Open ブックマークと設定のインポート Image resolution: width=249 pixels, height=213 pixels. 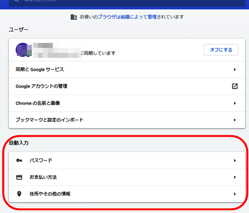(x=127, y=120)
